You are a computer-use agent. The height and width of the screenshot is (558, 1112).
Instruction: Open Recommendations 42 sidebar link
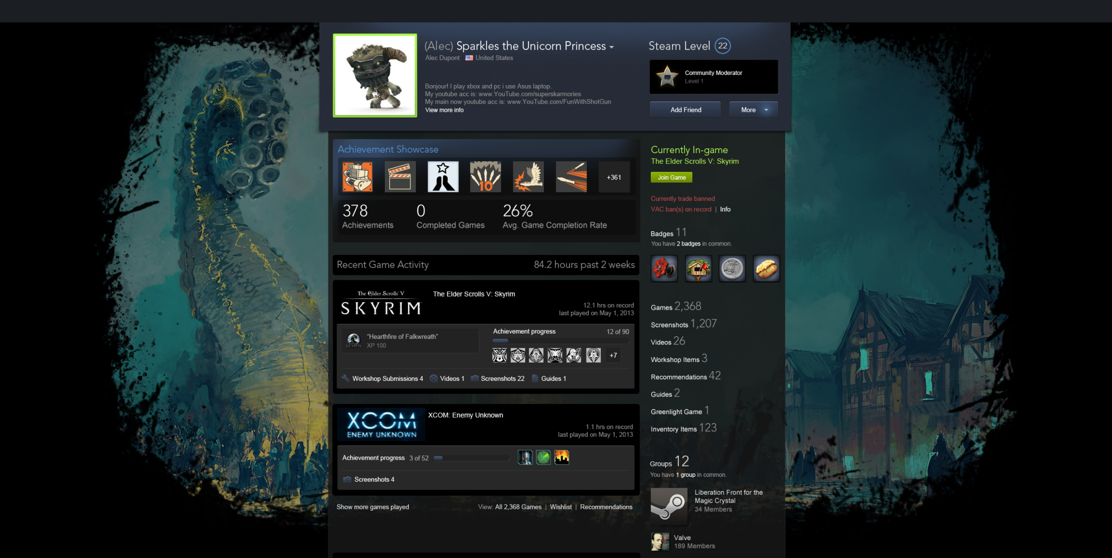point(686,376)
